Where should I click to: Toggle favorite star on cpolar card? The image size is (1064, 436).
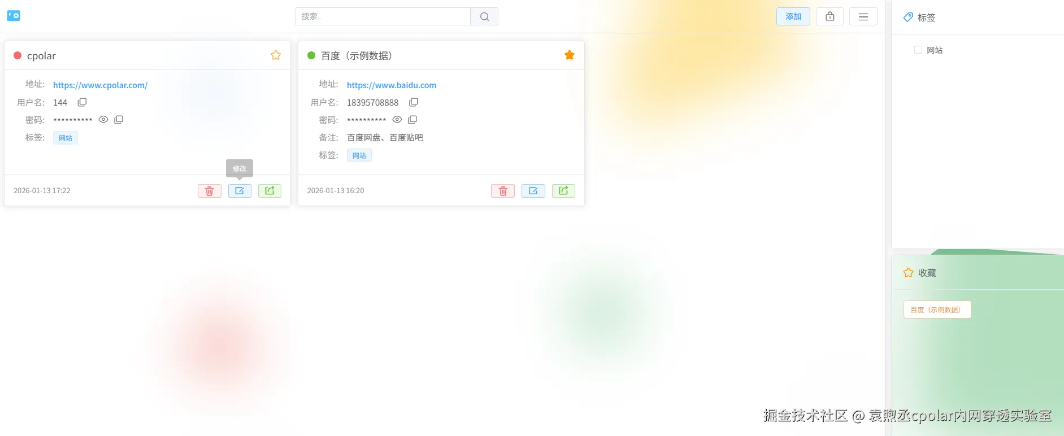coord(276,55)
